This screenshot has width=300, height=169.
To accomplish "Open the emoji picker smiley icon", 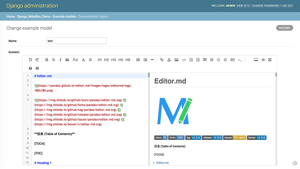I will (x=219, y=60).
